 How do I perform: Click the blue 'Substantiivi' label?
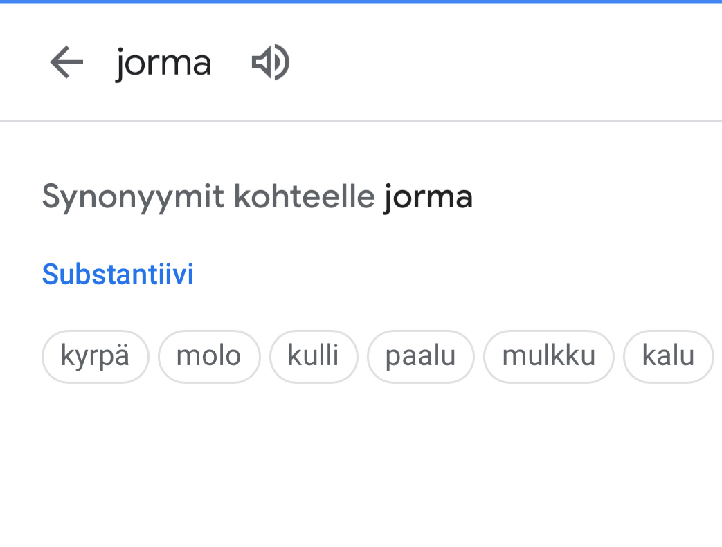[x=118, y=274]
